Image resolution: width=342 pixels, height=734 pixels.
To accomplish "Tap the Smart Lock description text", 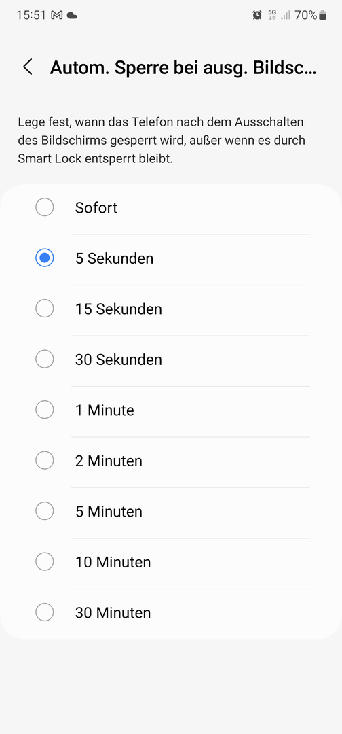I will [x=161, y=141].
